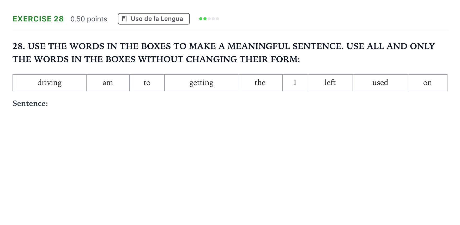
Task: Click the last gray difficulty dot
Action: 217,19
